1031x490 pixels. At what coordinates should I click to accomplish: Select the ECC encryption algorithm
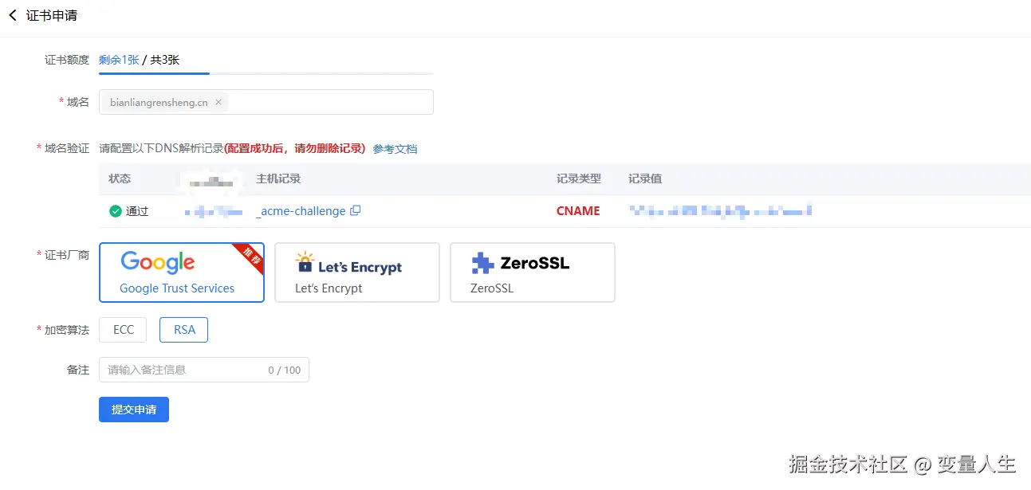(x=124, y=330)
